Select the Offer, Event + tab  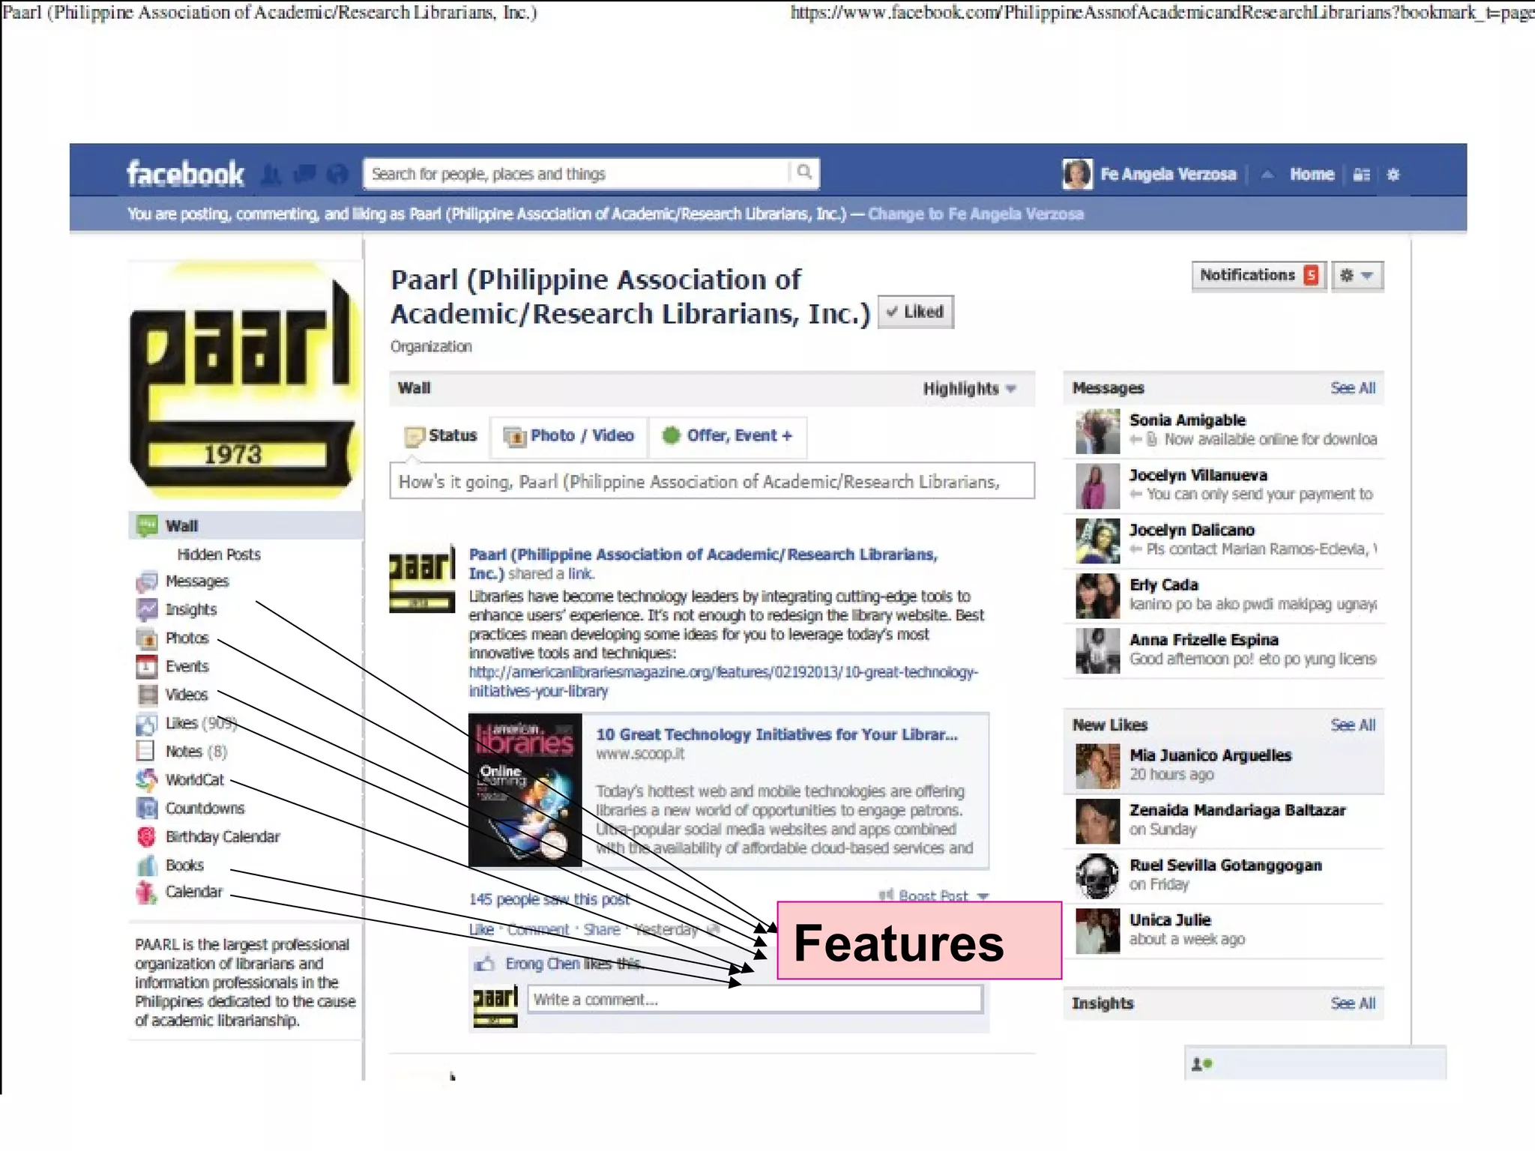pyautogui.click(x=728, y=436)
